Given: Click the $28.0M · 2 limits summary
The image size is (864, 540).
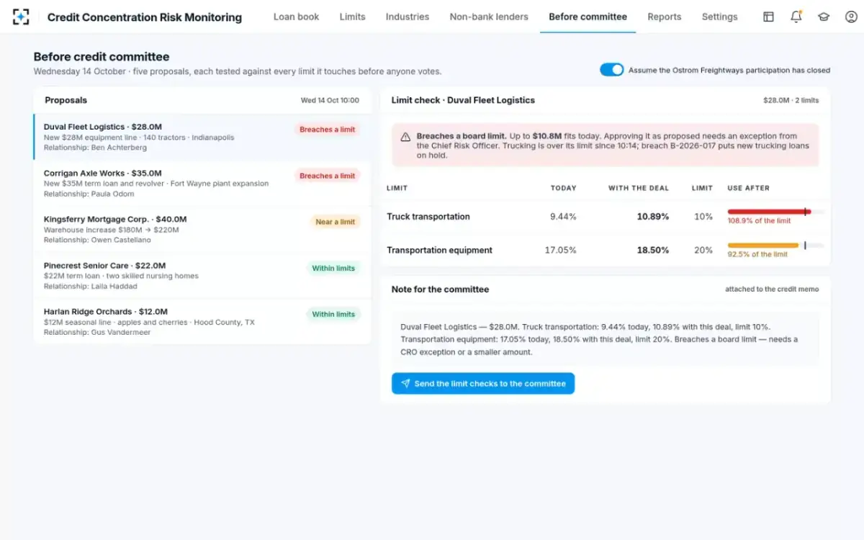Looking at the screenshot, I should [791, 101].
